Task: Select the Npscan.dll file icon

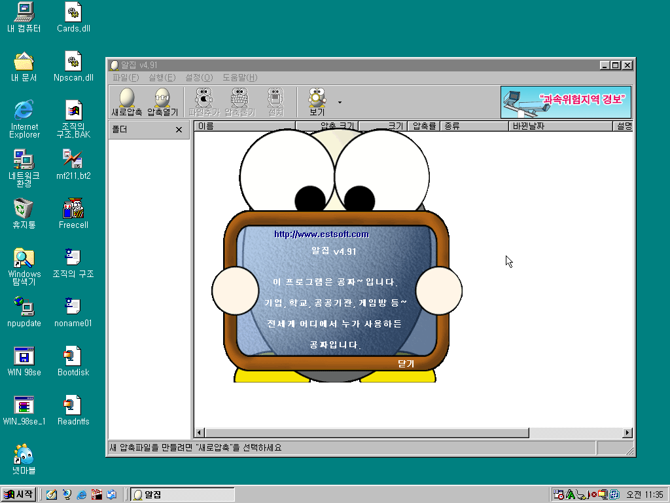Action: point(73,67)
